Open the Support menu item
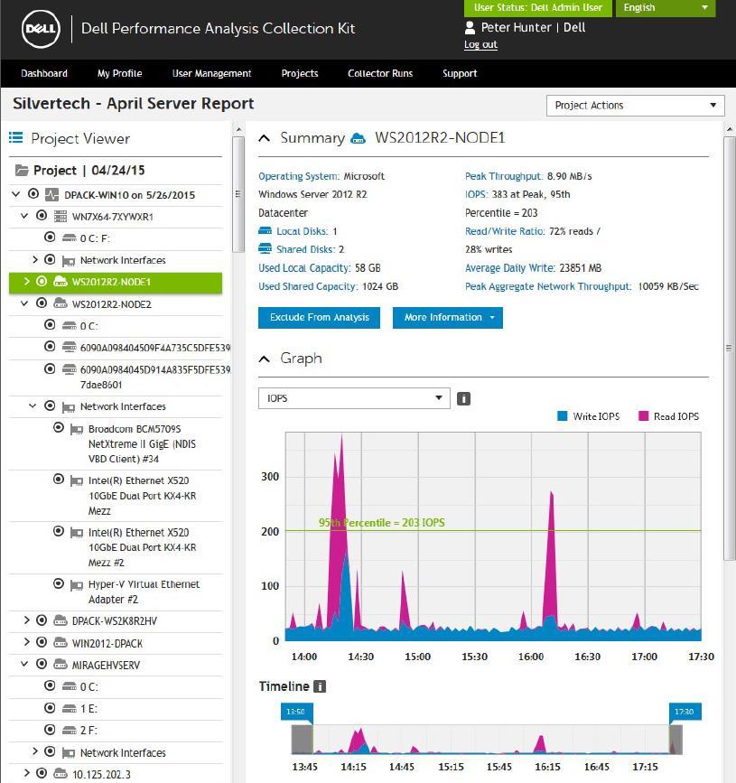Viewport: 736px width, 783px height. (460, 73)
